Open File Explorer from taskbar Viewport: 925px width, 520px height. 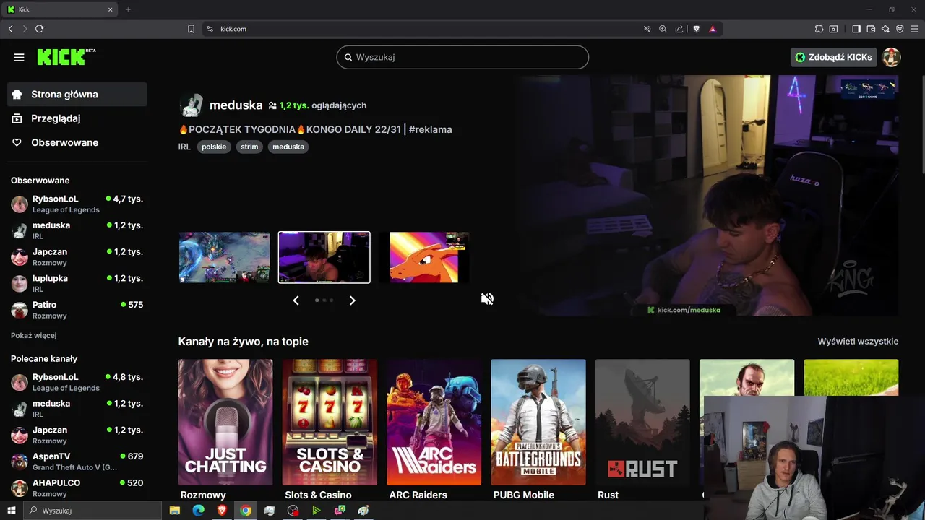[175, 511]
